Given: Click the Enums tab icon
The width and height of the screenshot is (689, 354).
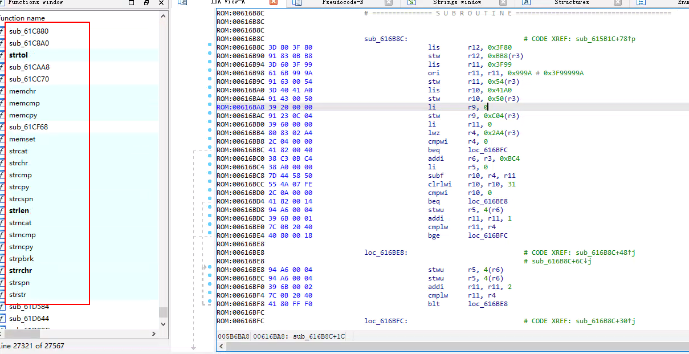Looking at the screenshot, I should point(641,2).
